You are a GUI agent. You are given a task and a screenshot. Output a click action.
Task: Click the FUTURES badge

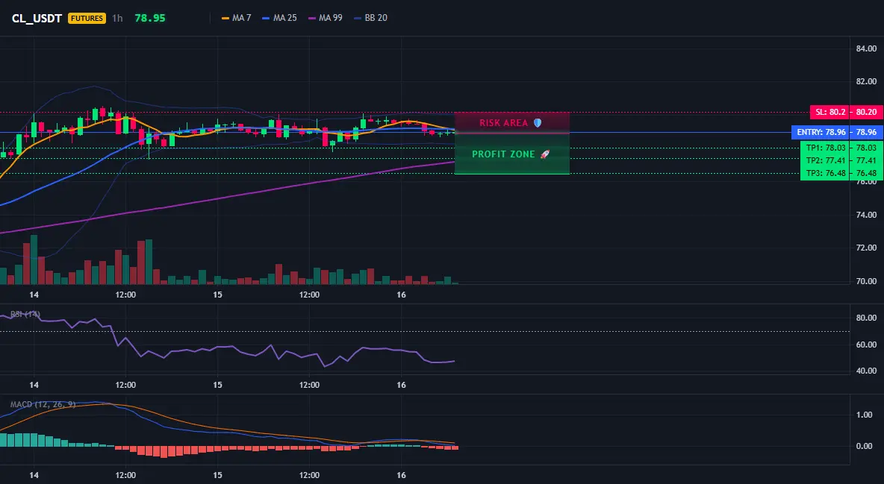(87, 18)
